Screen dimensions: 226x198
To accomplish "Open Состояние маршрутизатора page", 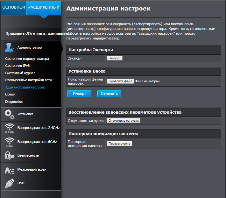I will coord(27,59).
